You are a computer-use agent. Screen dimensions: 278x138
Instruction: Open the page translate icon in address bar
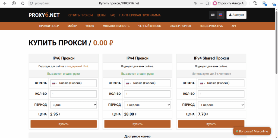tap(196, 3)
